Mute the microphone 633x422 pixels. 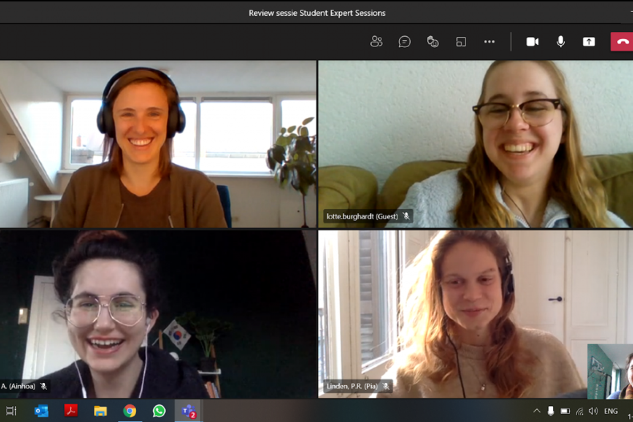(560, 41)
